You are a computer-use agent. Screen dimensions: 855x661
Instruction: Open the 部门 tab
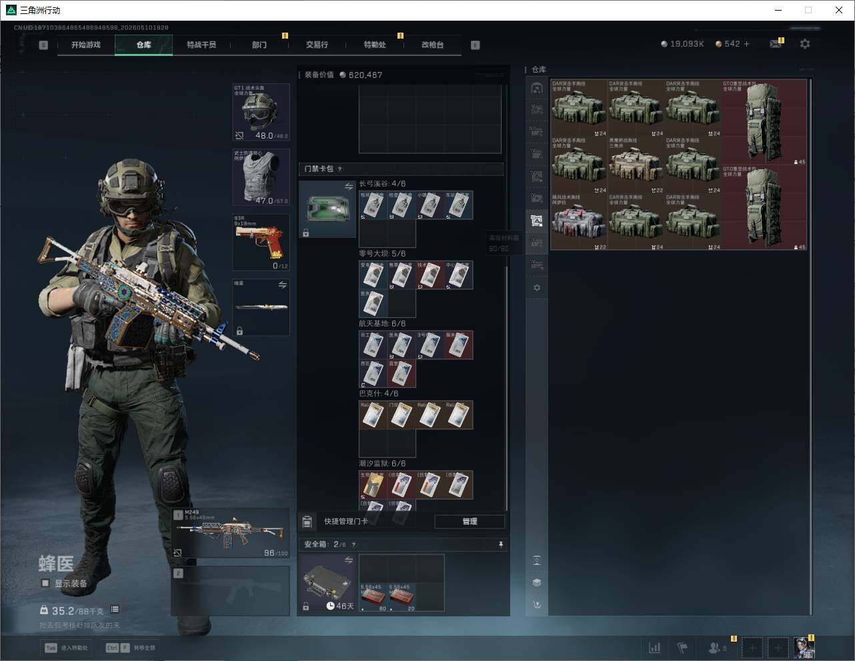pos(259,45)
